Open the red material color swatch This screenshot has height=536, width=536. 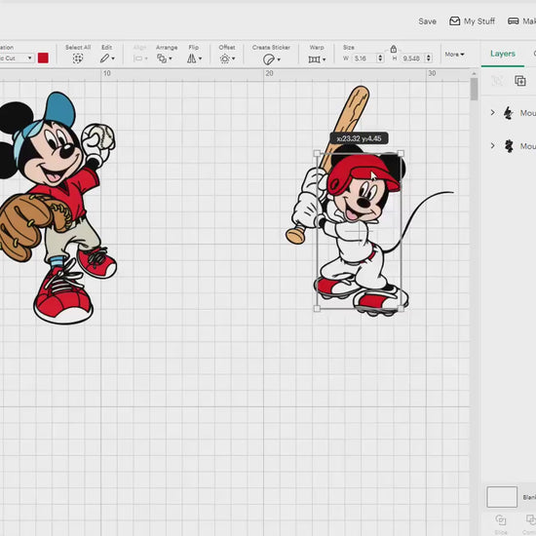point(43,58)
